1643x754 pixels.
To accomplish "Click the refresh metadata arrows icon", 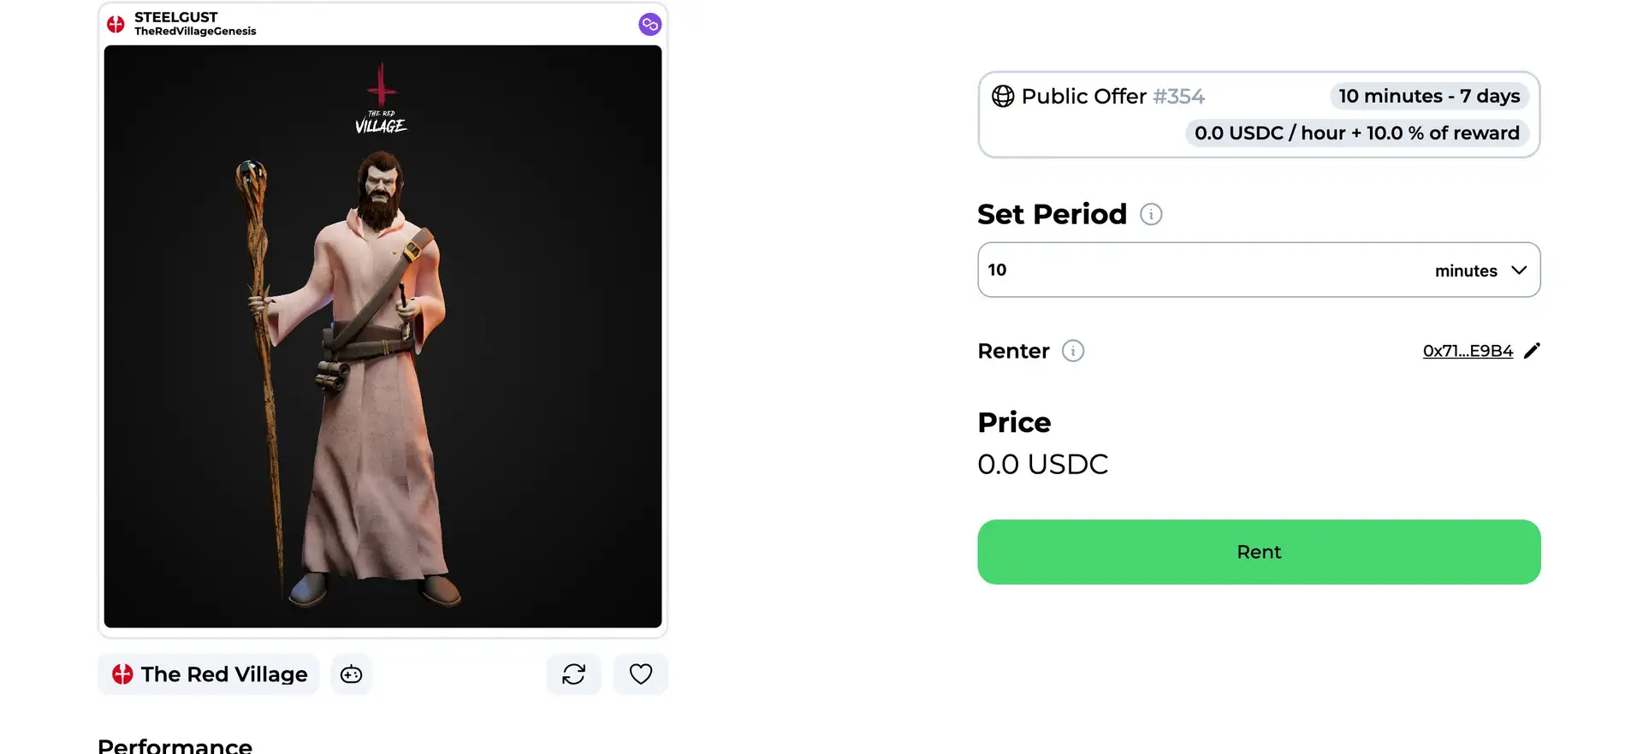I will [x=573, y=674].
